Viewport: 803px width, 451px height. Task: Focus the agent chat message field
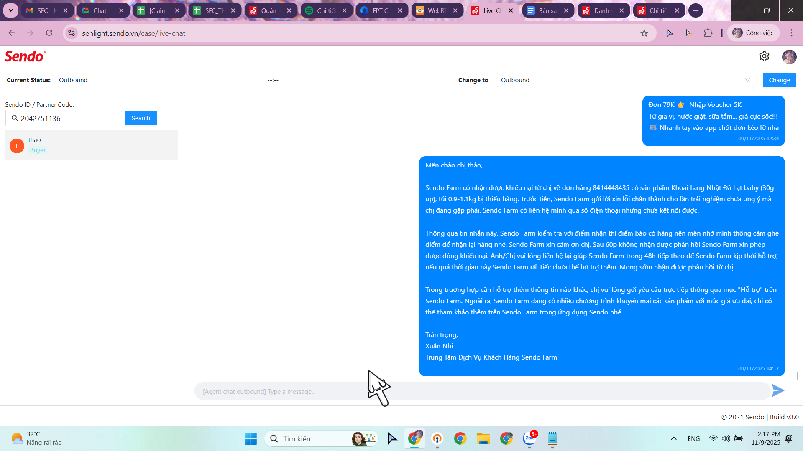point(481,391)
